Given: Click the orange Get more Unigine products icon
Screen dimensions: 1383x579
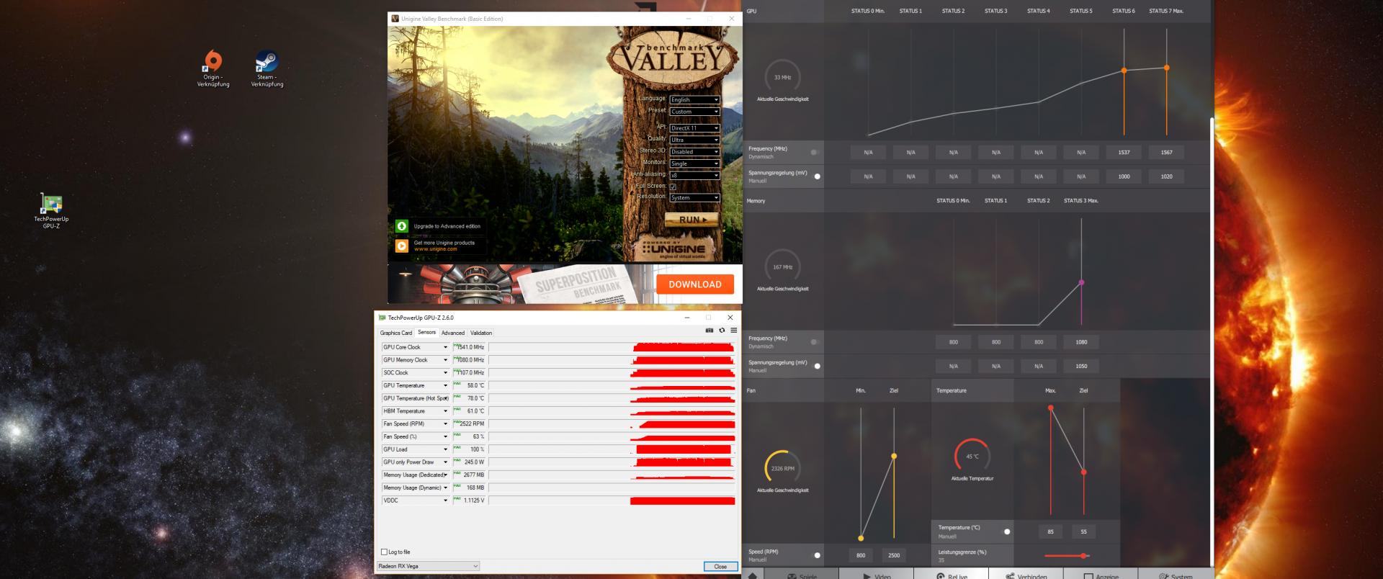Looking at the screenshot, I should point(402,246).
